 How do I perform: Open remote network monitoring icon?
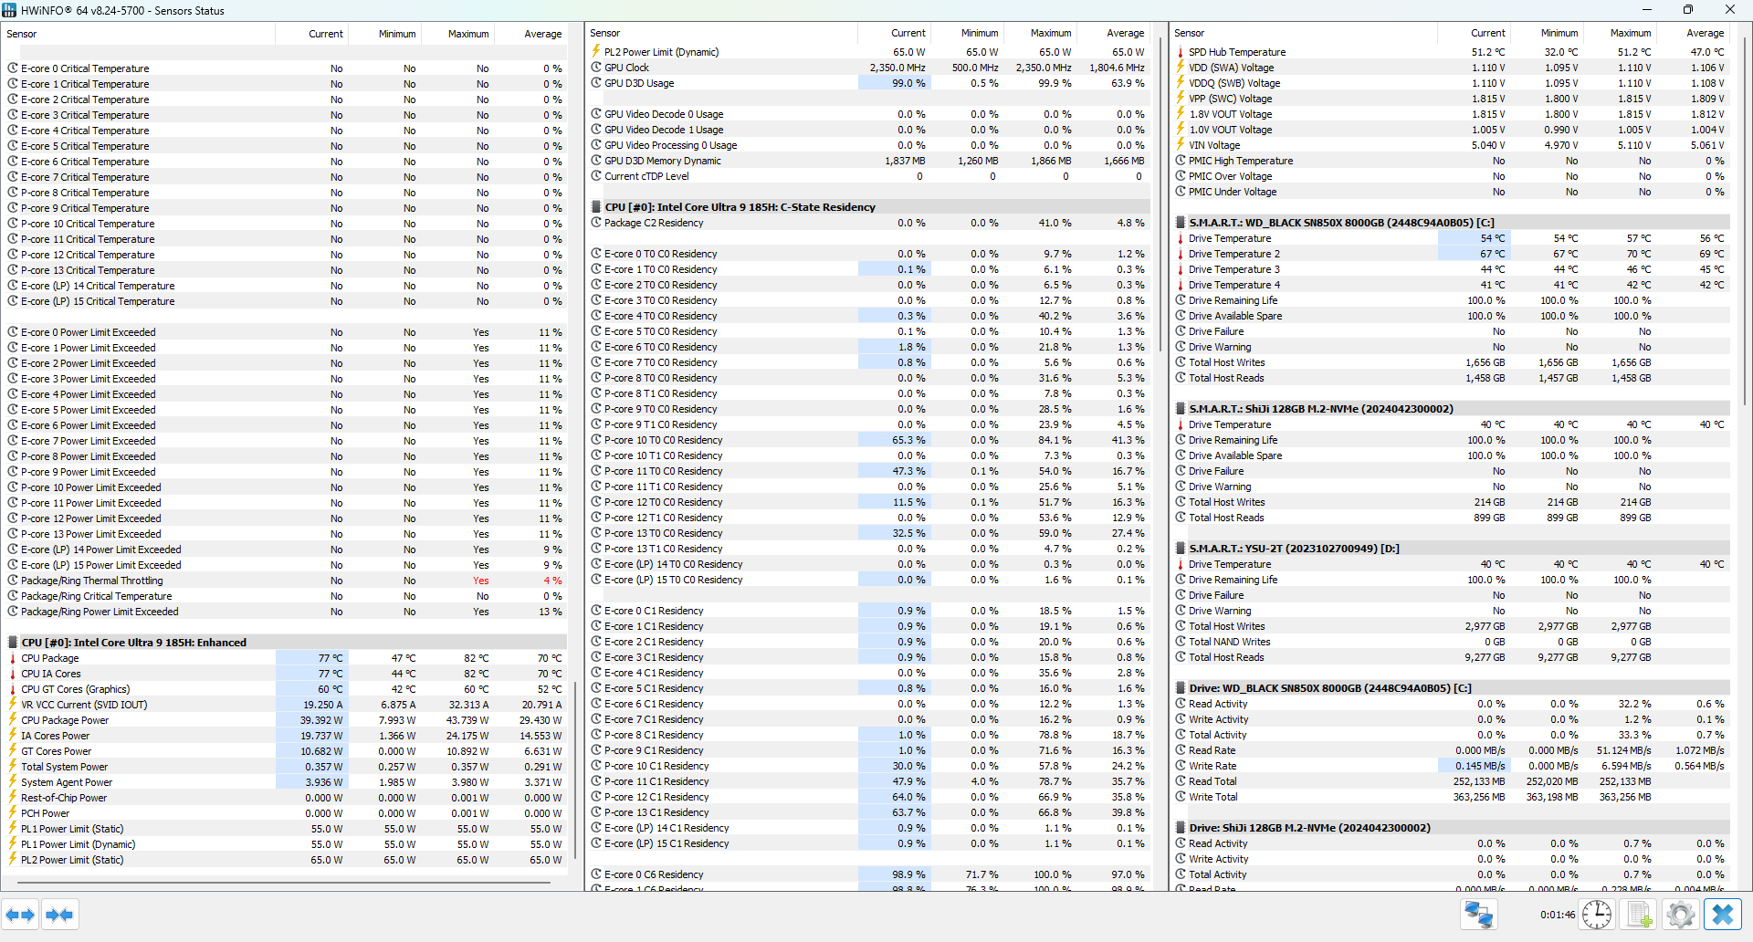[1478, 915]
